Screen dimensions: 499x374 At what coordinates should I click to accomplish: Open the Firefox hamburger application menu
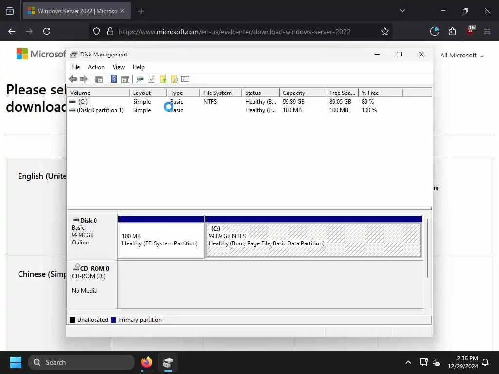487,31
